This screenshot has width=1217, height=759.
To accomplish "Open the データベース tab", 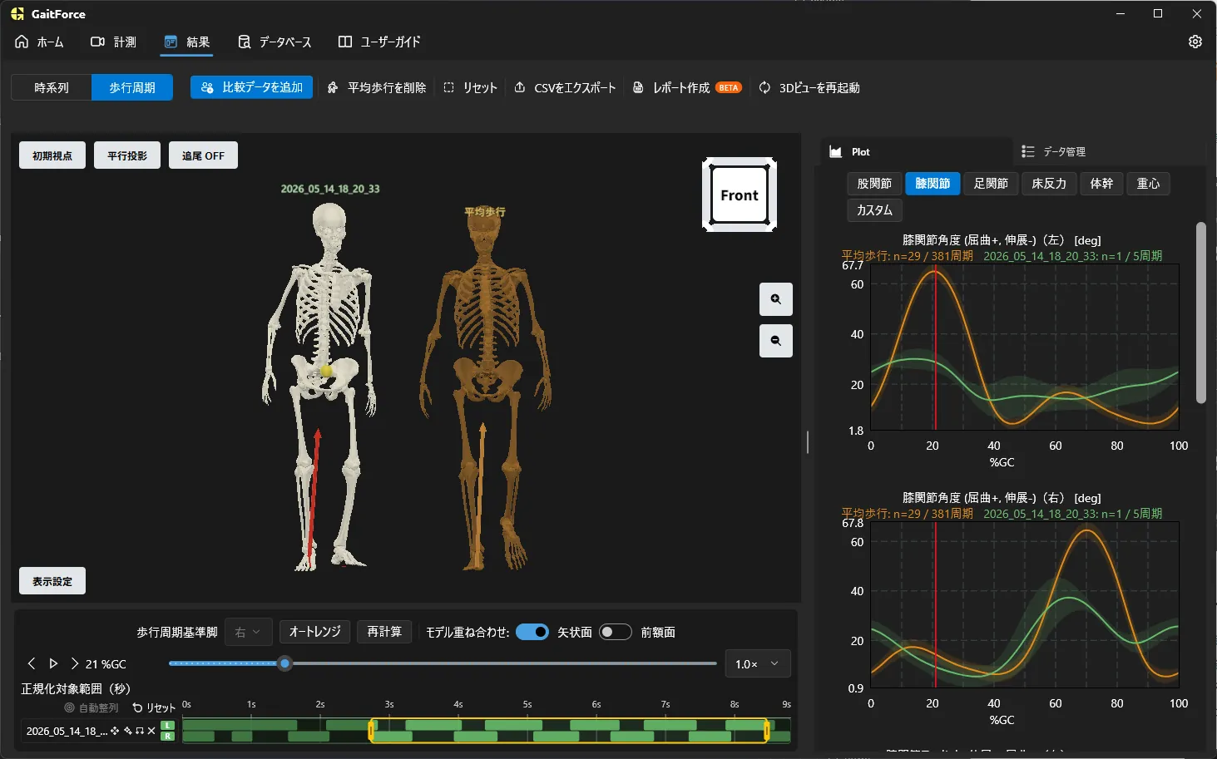I will pyautogui.click(x=275, y=42).
